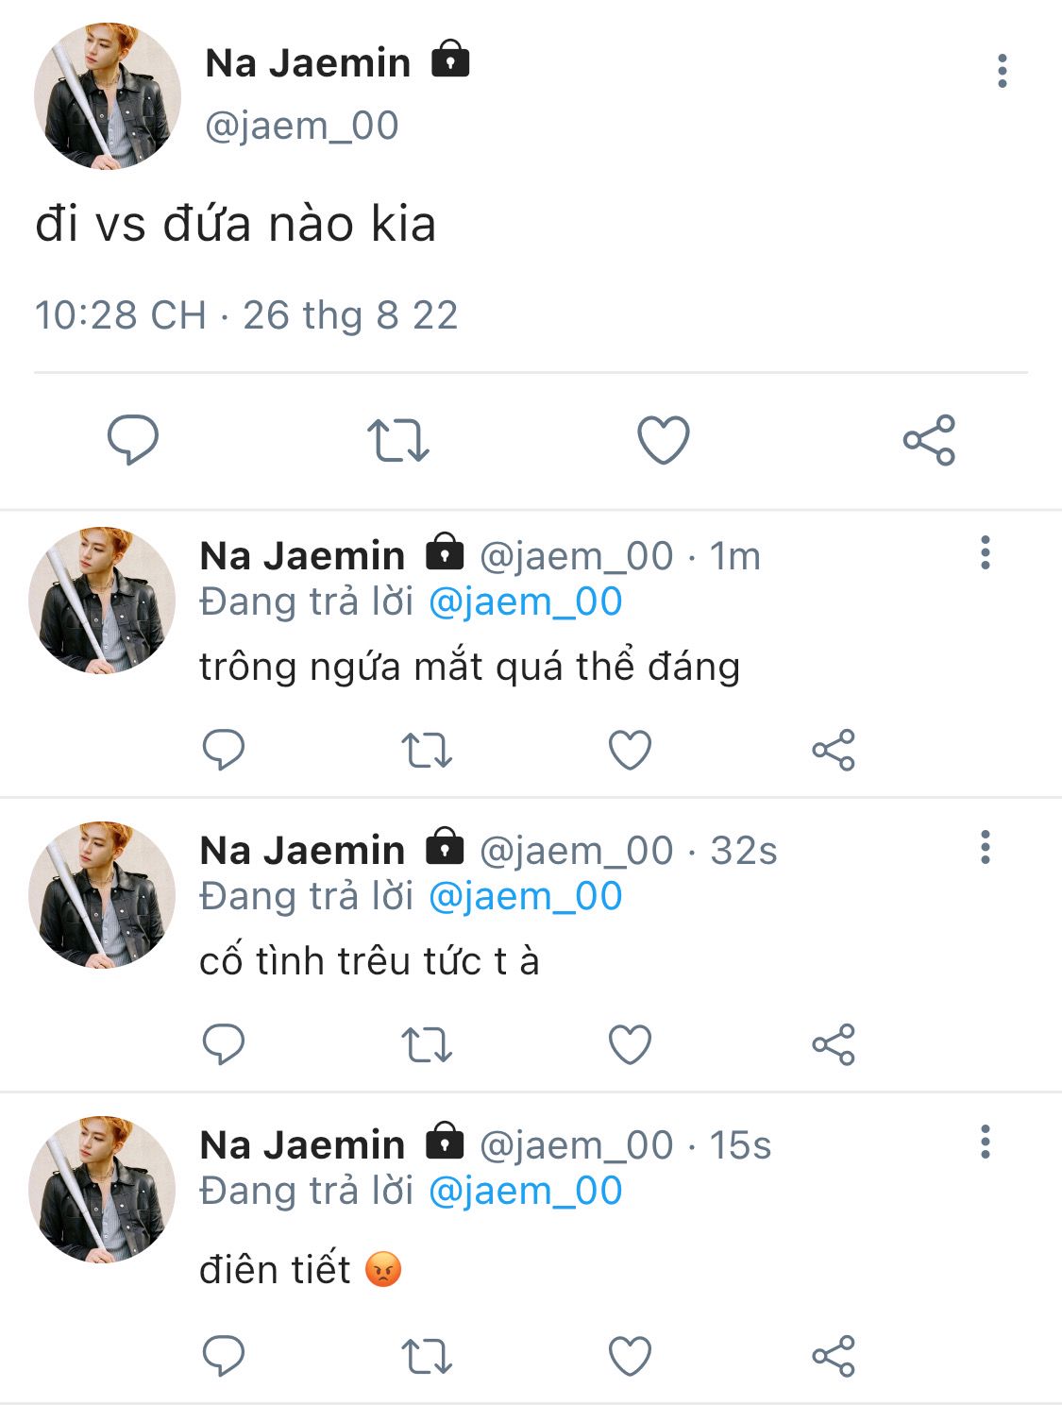This screenshot has width=1062, height=1405.
Task: Retweet the "cố tình trêu tức" reply
Action: [427, 1045]
